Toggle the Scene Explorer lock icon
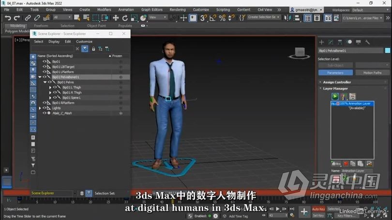 [x=93, y=49]
